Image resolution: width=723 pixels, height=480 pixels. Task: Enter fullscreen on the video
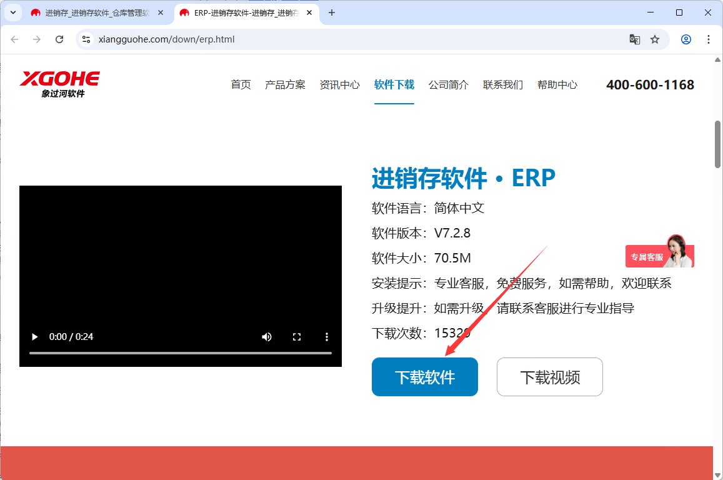(297, 337)
